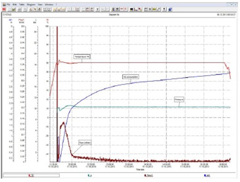The image size is (240, 182).
Task: Click the H2 consumption curve label
Action: [131, 77]
